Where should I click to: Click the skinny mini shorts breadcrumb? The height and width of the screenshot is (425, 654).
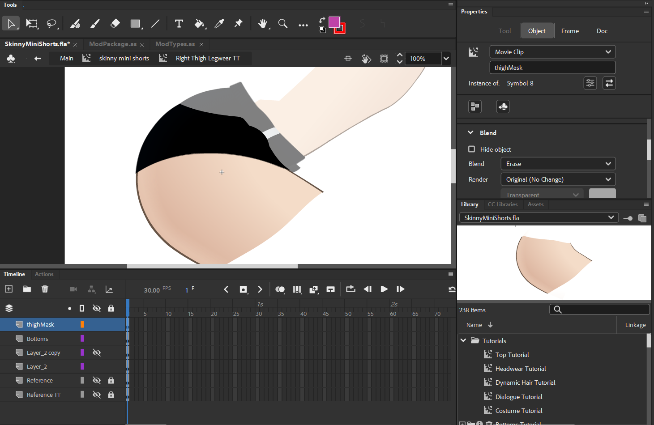124,58
